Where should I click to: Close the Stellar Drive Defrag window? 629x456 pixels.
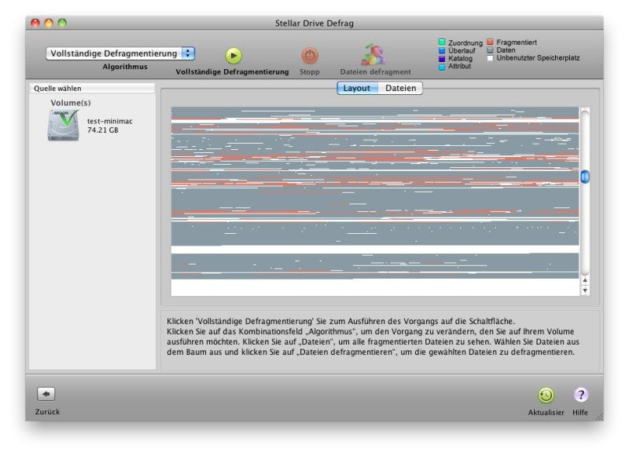(35, 24)
